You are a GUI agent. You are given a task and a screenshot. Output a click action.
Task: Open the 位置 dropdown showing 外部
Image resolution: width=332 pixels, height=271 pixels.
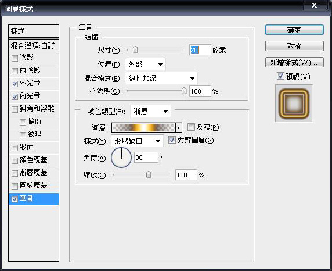[145, 64]
